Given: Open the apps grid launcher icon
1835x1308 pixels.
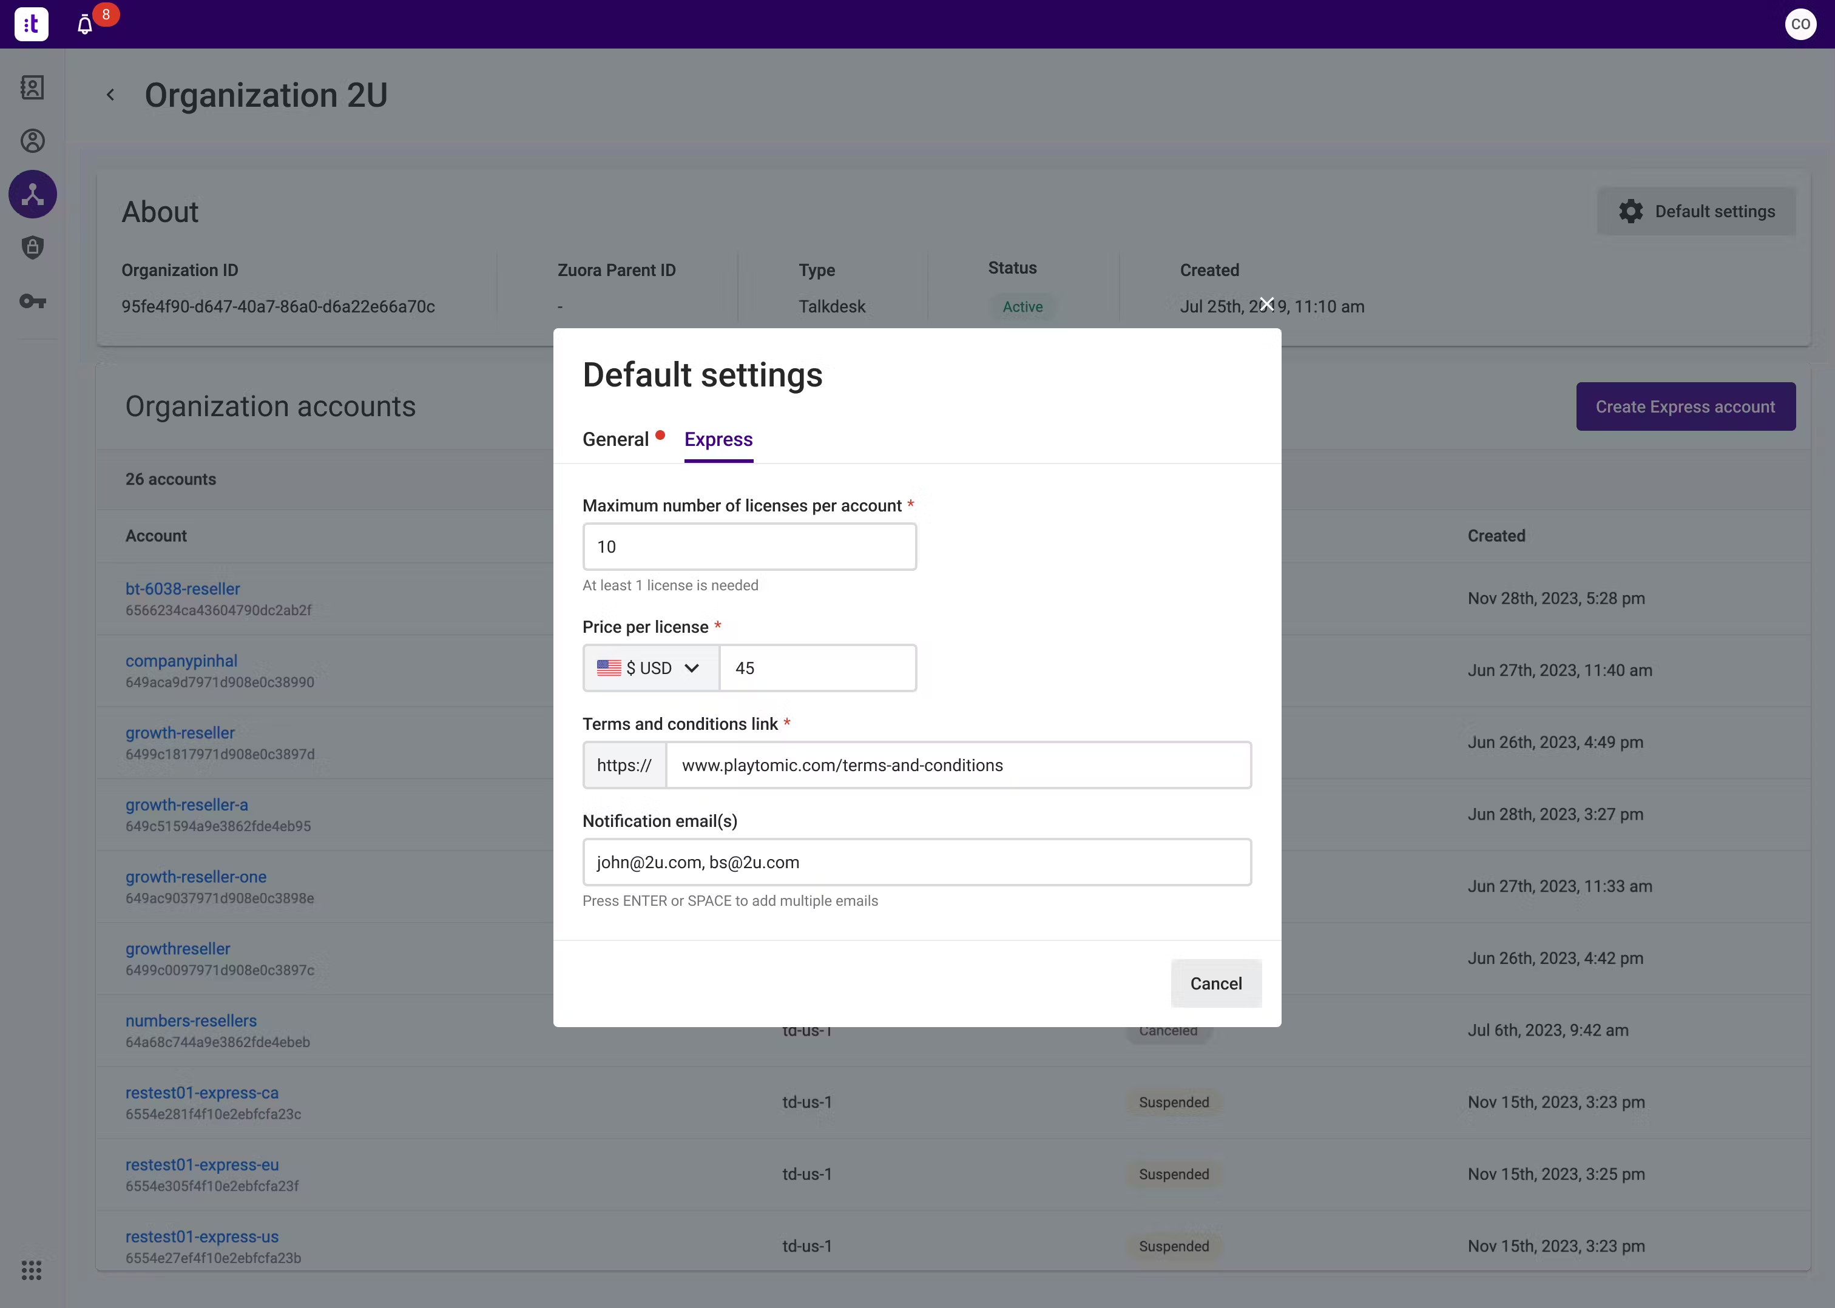Looking at the screenshot, I should 32,1270.
